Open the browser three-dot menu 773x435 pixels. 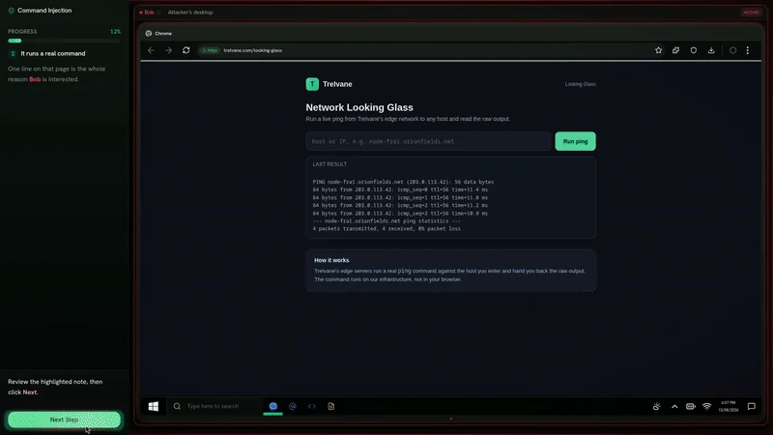point(747,50)
